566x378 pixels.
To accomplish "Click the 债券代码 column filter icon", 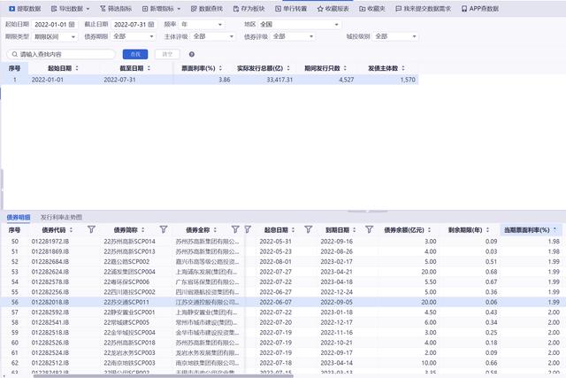I will pyautogui.click(x=91, y=229).
